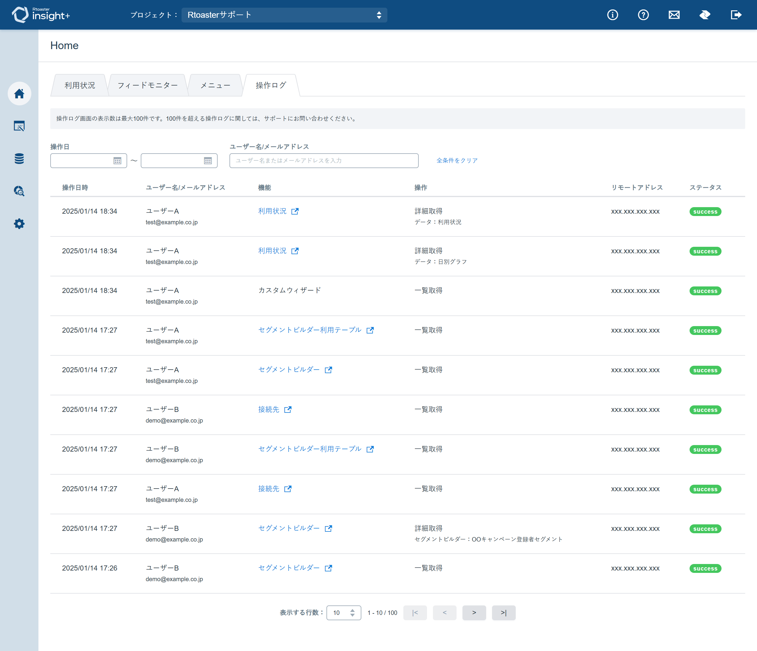757x651 pixels.
Task: Open ユーザーB 接続先 link
Action: tap(268, 409)
